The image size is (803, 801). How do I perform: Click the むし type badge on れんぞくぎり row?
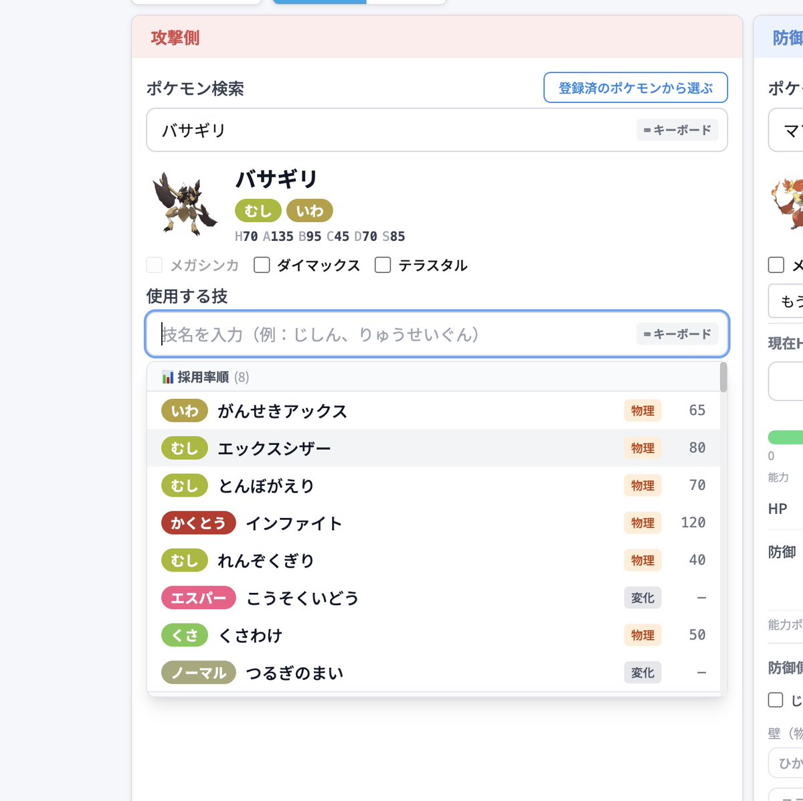point(185,561)
